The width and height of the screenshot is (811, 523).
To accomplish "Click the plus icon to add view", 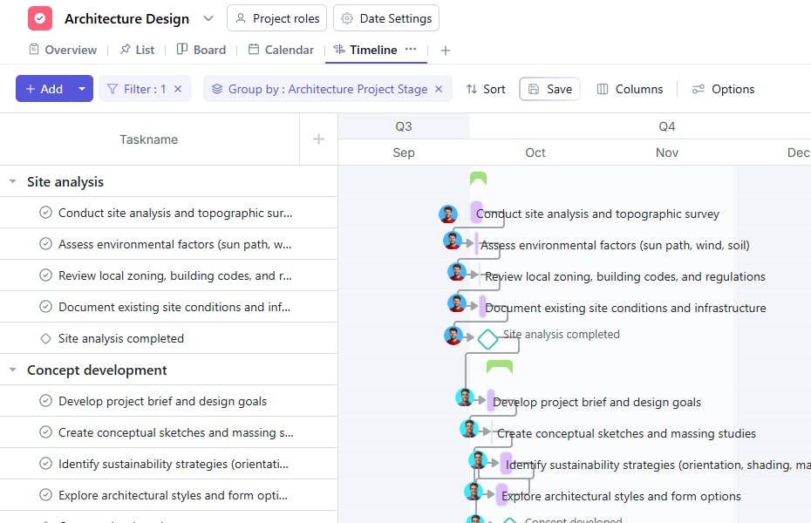I will 446,51.
